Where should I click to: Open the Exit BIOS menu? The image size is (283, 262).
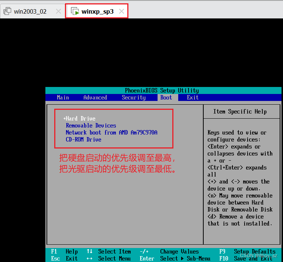point(193,98)
